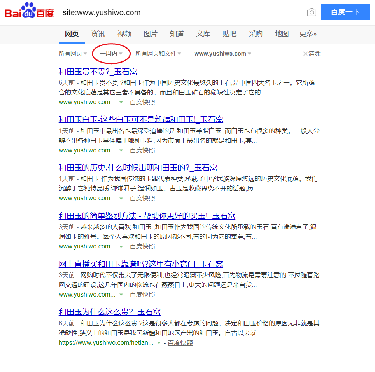Expand green arrow under 为什么这么贵 result
Image resolution: width=375 pixels, height=372 pixels.
click(x=159, y=343)
